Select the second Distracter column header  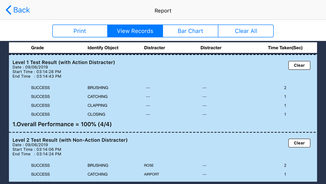pos(211,48)
